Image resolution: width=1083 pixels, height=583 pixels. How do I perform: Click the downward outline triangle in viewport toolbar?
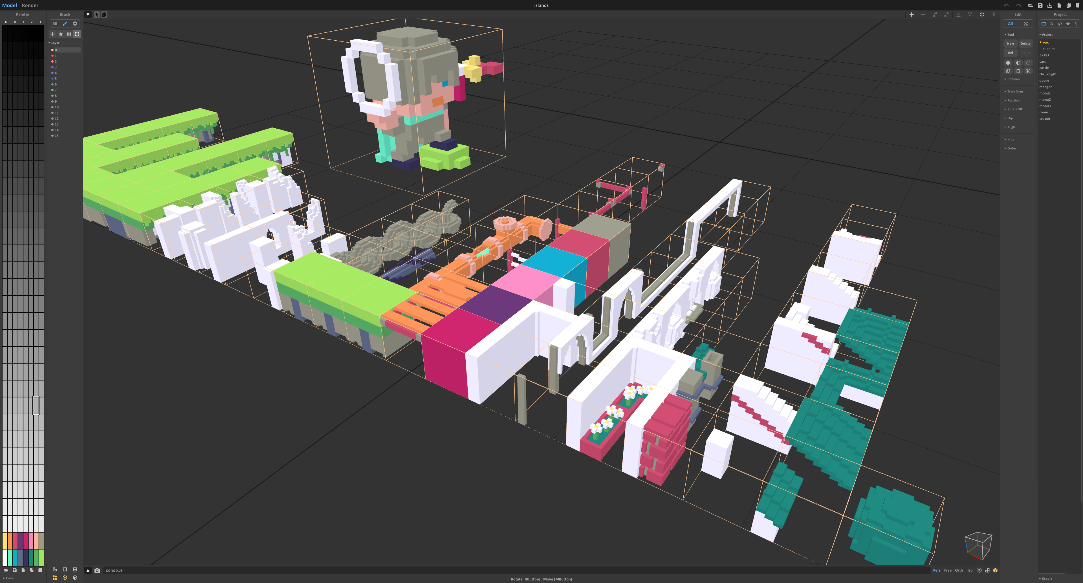[970, 14]
